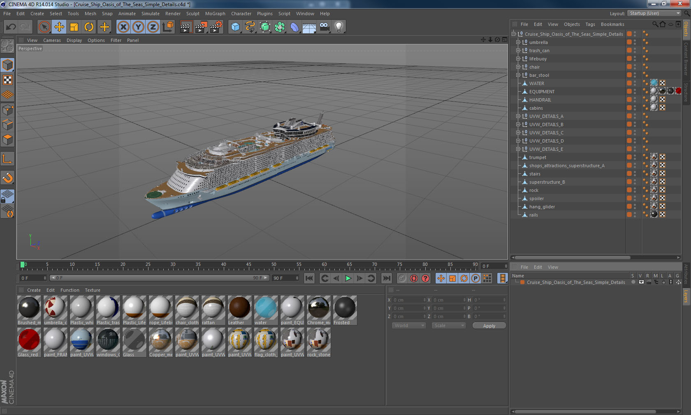
Task: Click the Record Active Objects button
Action: 402,278
